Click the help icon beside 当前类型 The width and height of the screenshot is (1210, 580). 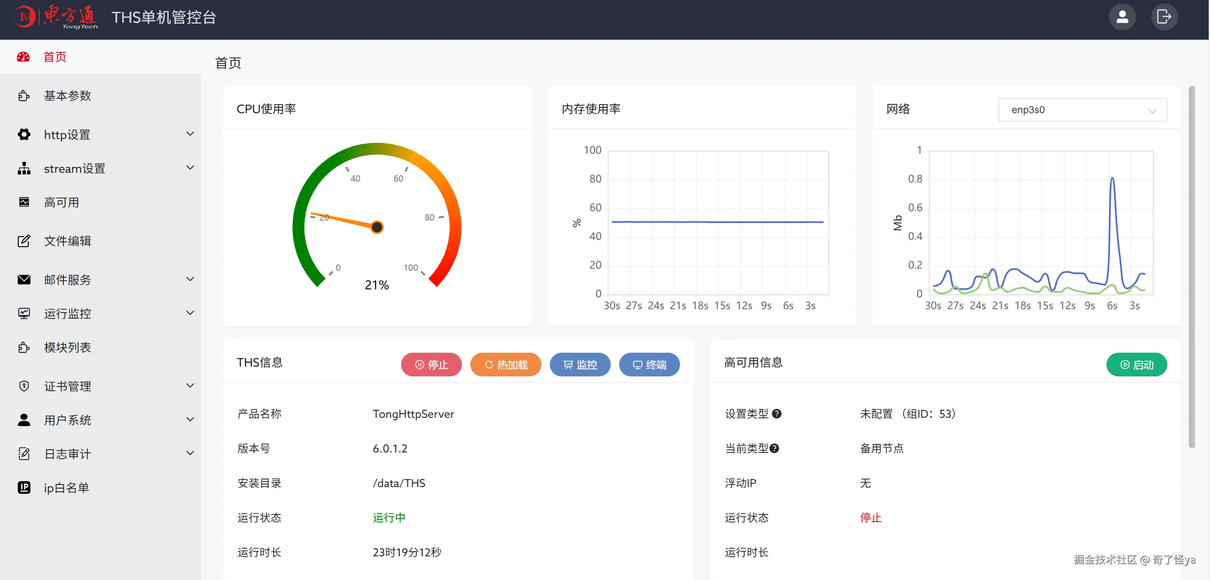pos(774,449)
